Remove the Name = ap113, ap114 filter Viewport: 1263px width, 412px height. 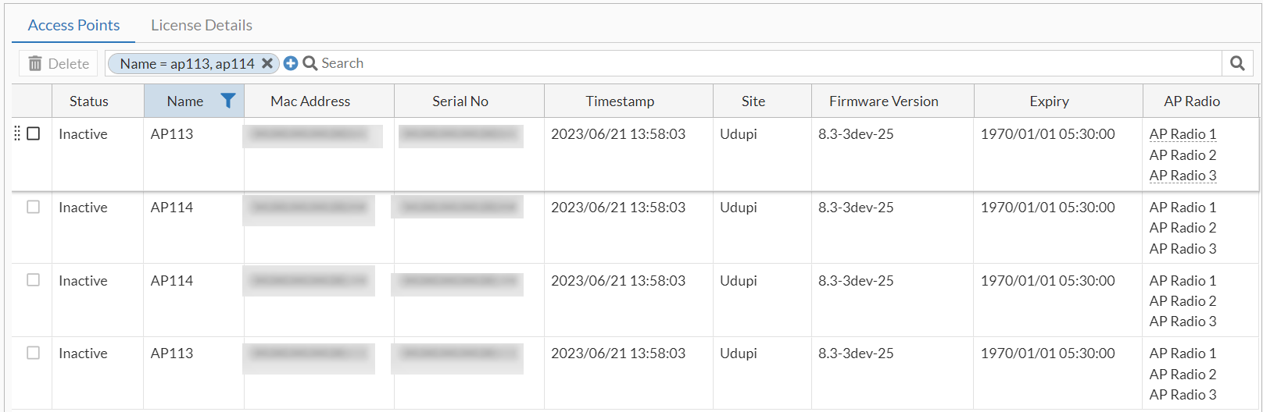(267, 63)
